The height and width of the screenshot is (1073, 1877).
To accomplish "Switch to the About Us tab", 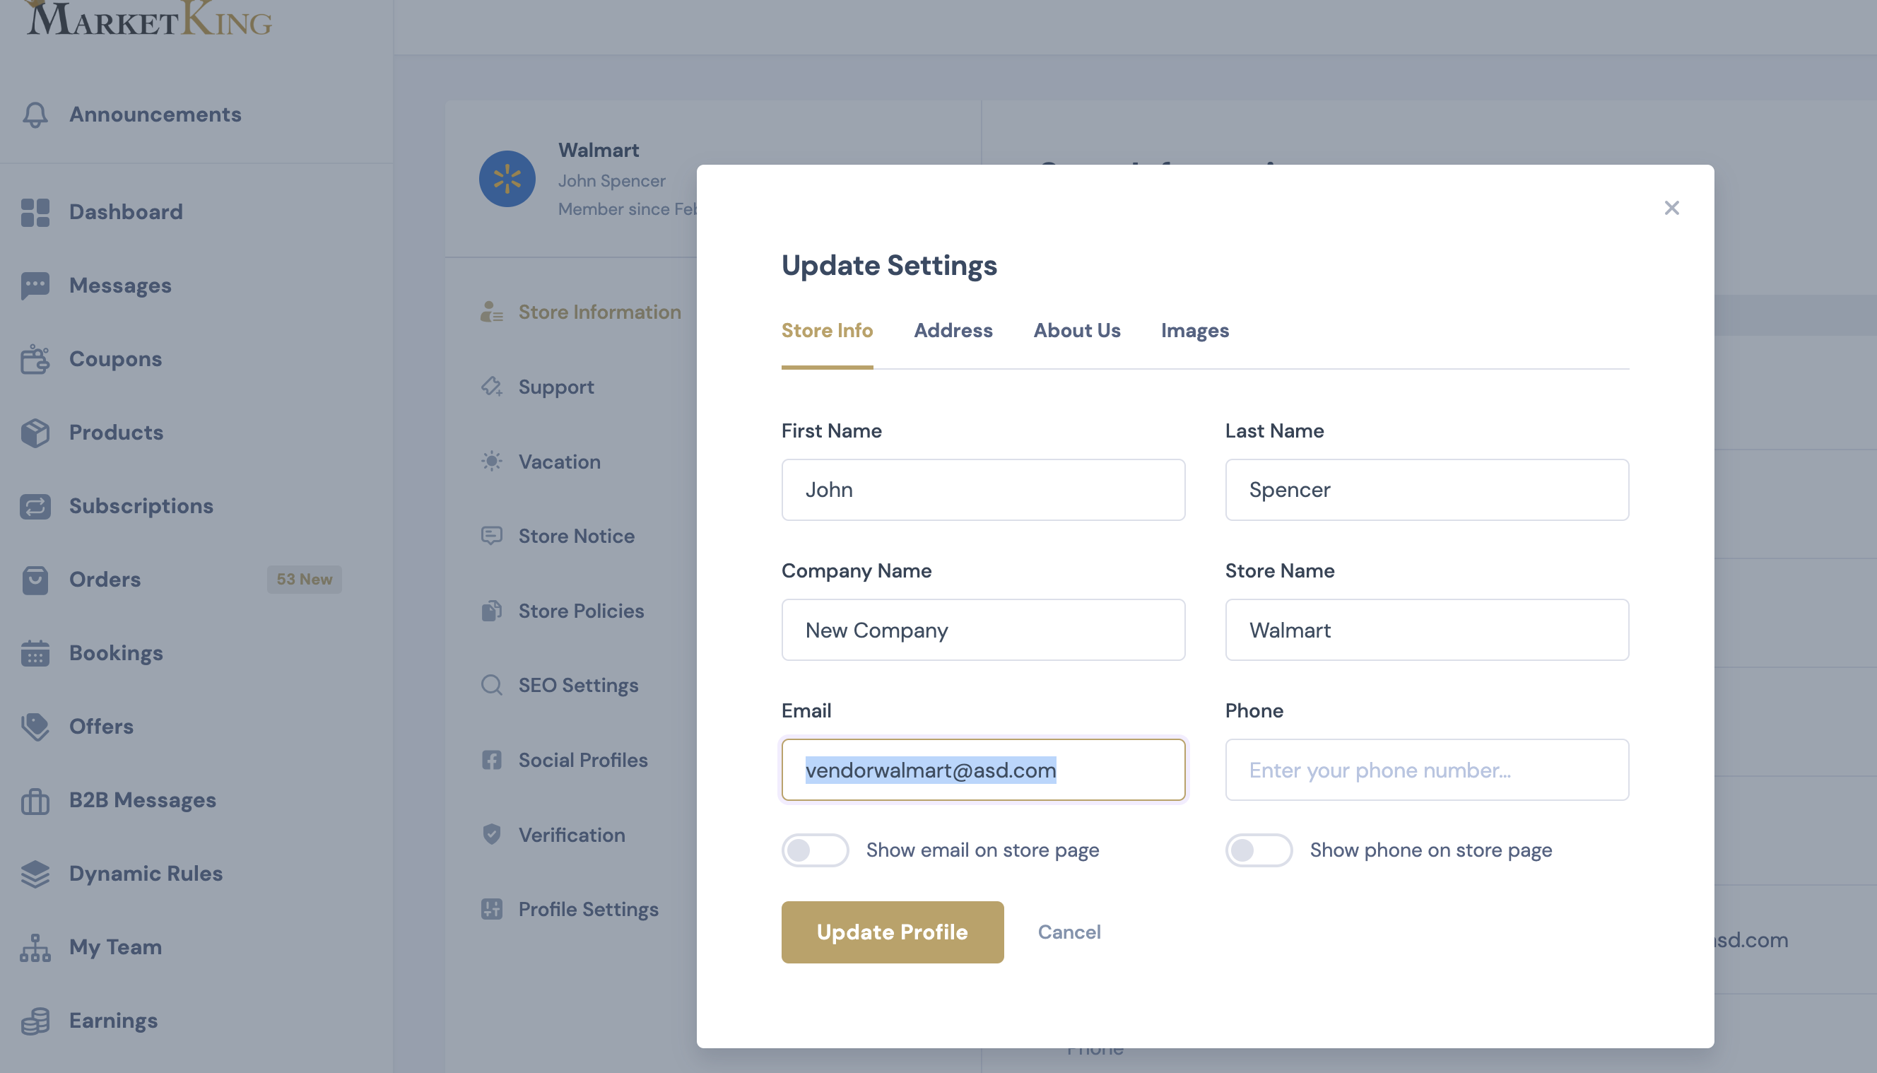I will pyautogui.click(x=1077, y=330).
